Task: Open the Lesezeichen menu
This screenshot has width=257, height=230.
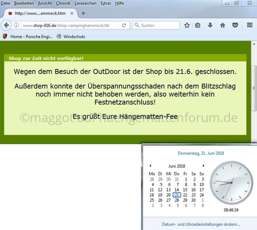Action: pyautogui.click(x=85, y=3)
